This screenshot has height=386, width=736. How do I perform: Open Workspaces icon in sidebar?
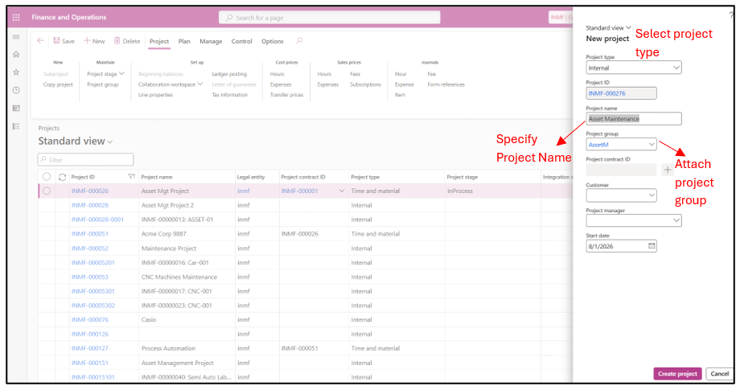[16, 109]
